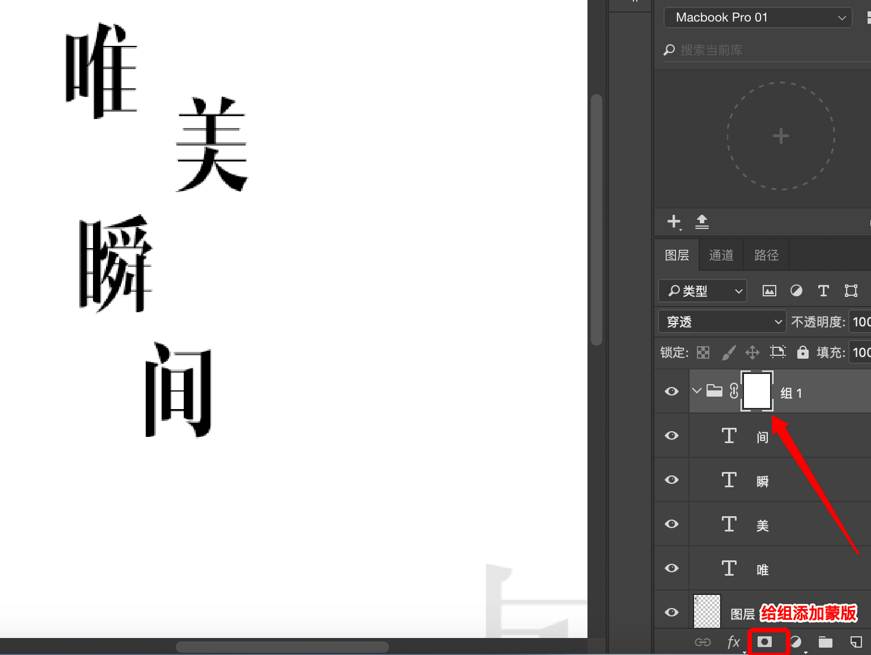
Task: Click the artboard auto-nesting lock icon
Action: [x=778, y=352]
